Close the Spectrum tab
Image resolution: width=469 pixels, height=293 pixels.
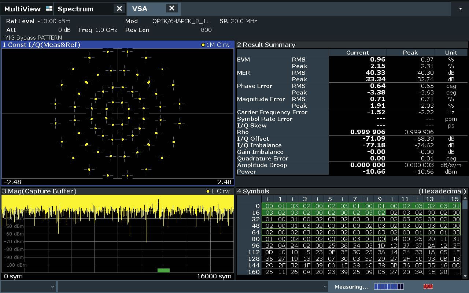coord(119,9)
